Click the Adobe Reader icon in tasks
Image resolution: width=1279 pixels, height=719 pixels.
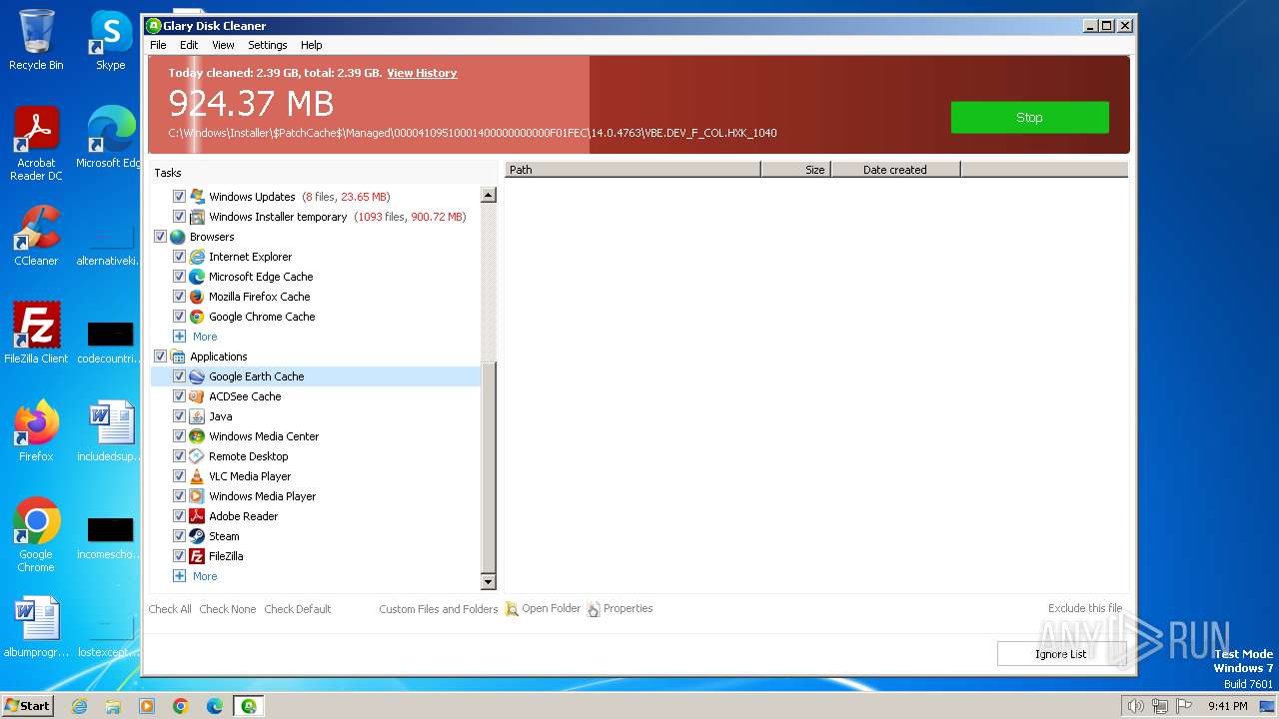(x=197, y=516)
